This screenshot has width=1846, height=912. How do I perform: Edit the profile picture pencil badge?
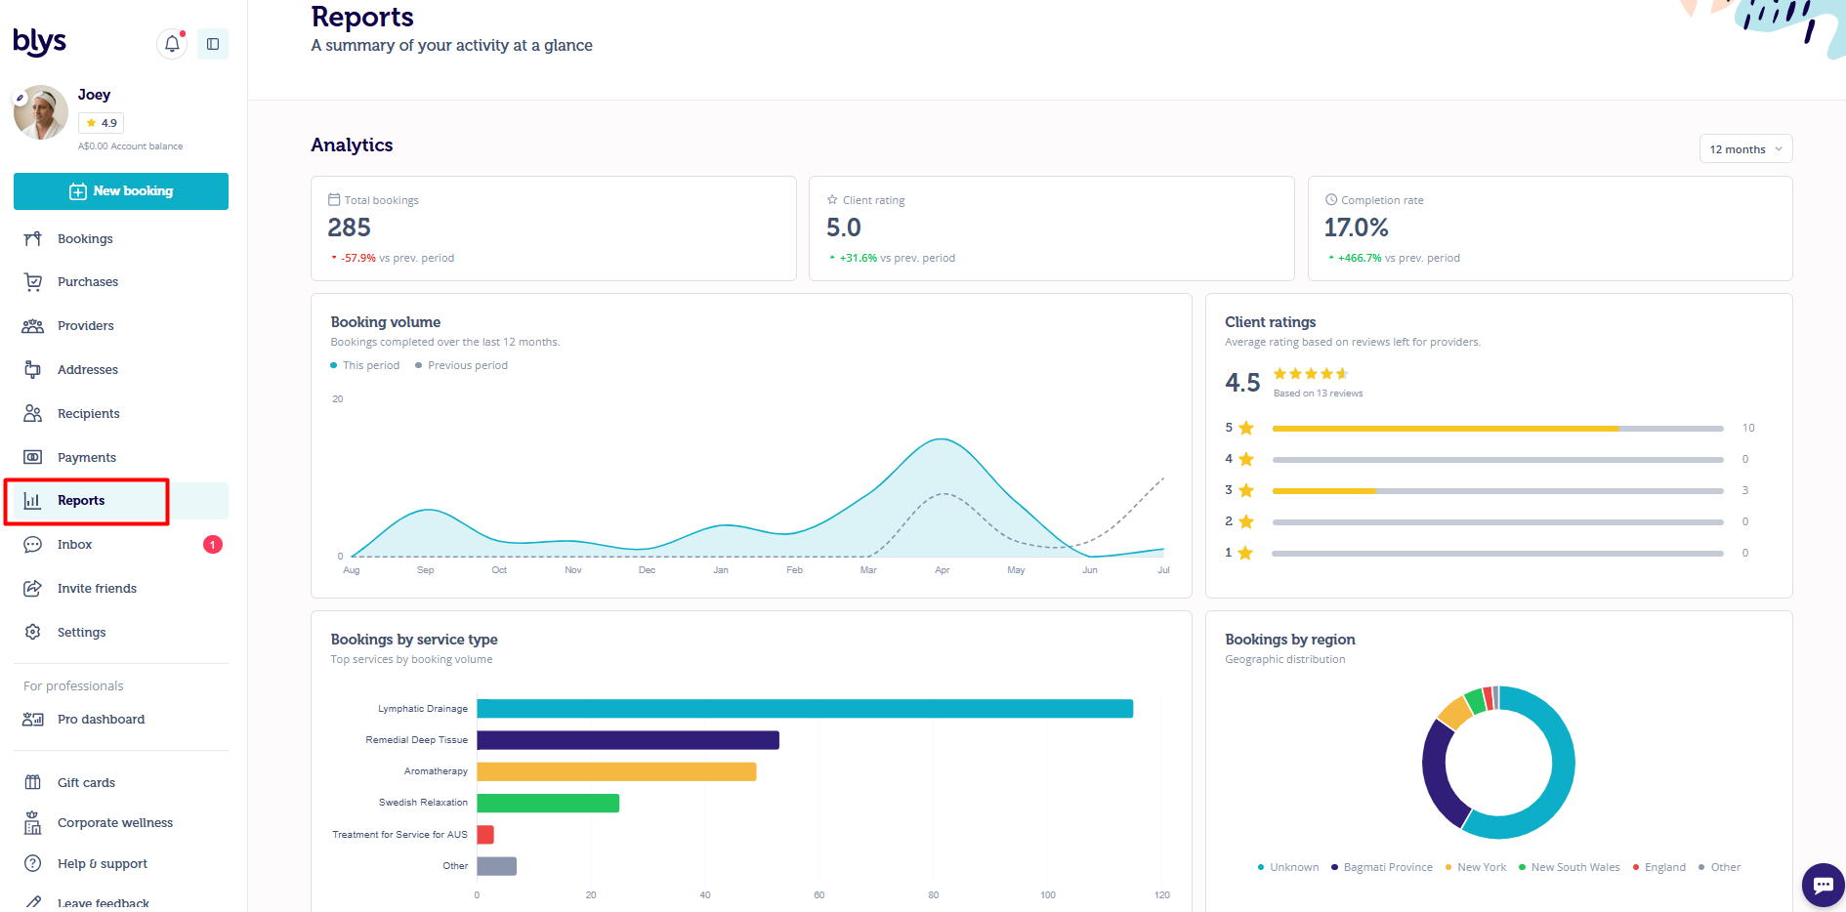coord(20,98)
